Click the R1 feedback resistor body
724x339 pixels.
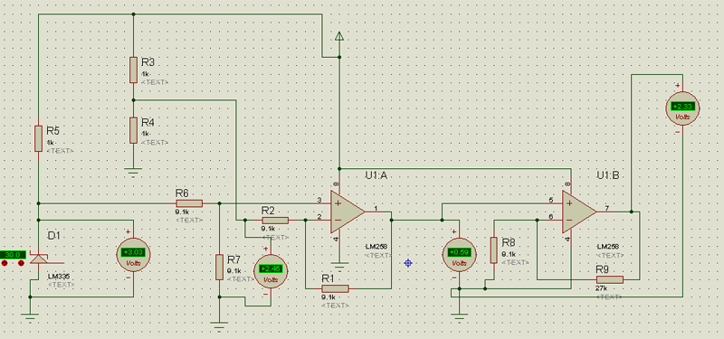(x=335, y=288)
